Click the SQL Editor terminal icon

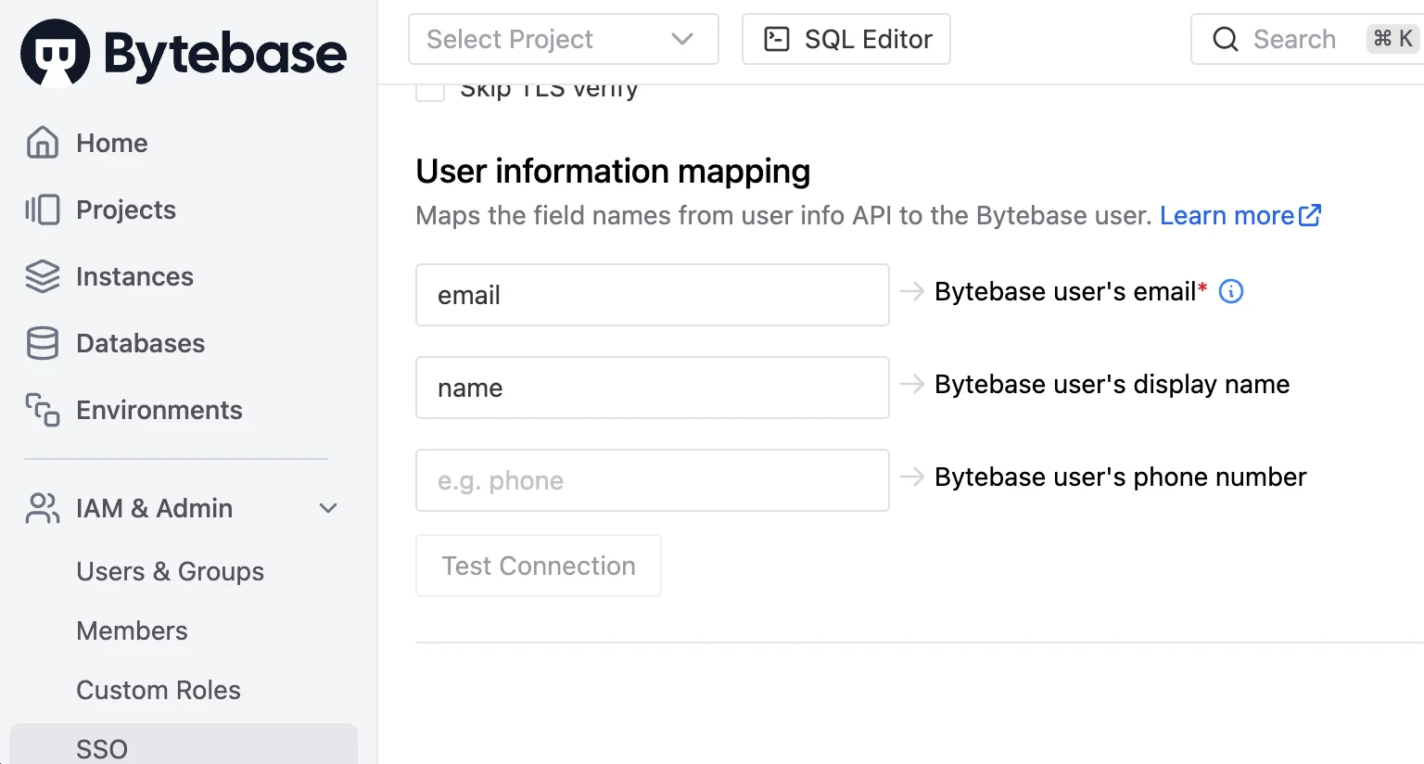[x=778, y=38]
